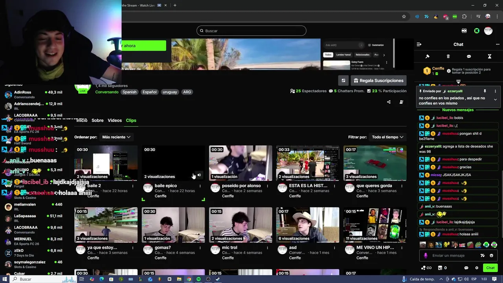The height and width of the screenshot is (283, 503).
Task: Open LaSapaaaaa channel in sidebar
Action: point(33,218)
